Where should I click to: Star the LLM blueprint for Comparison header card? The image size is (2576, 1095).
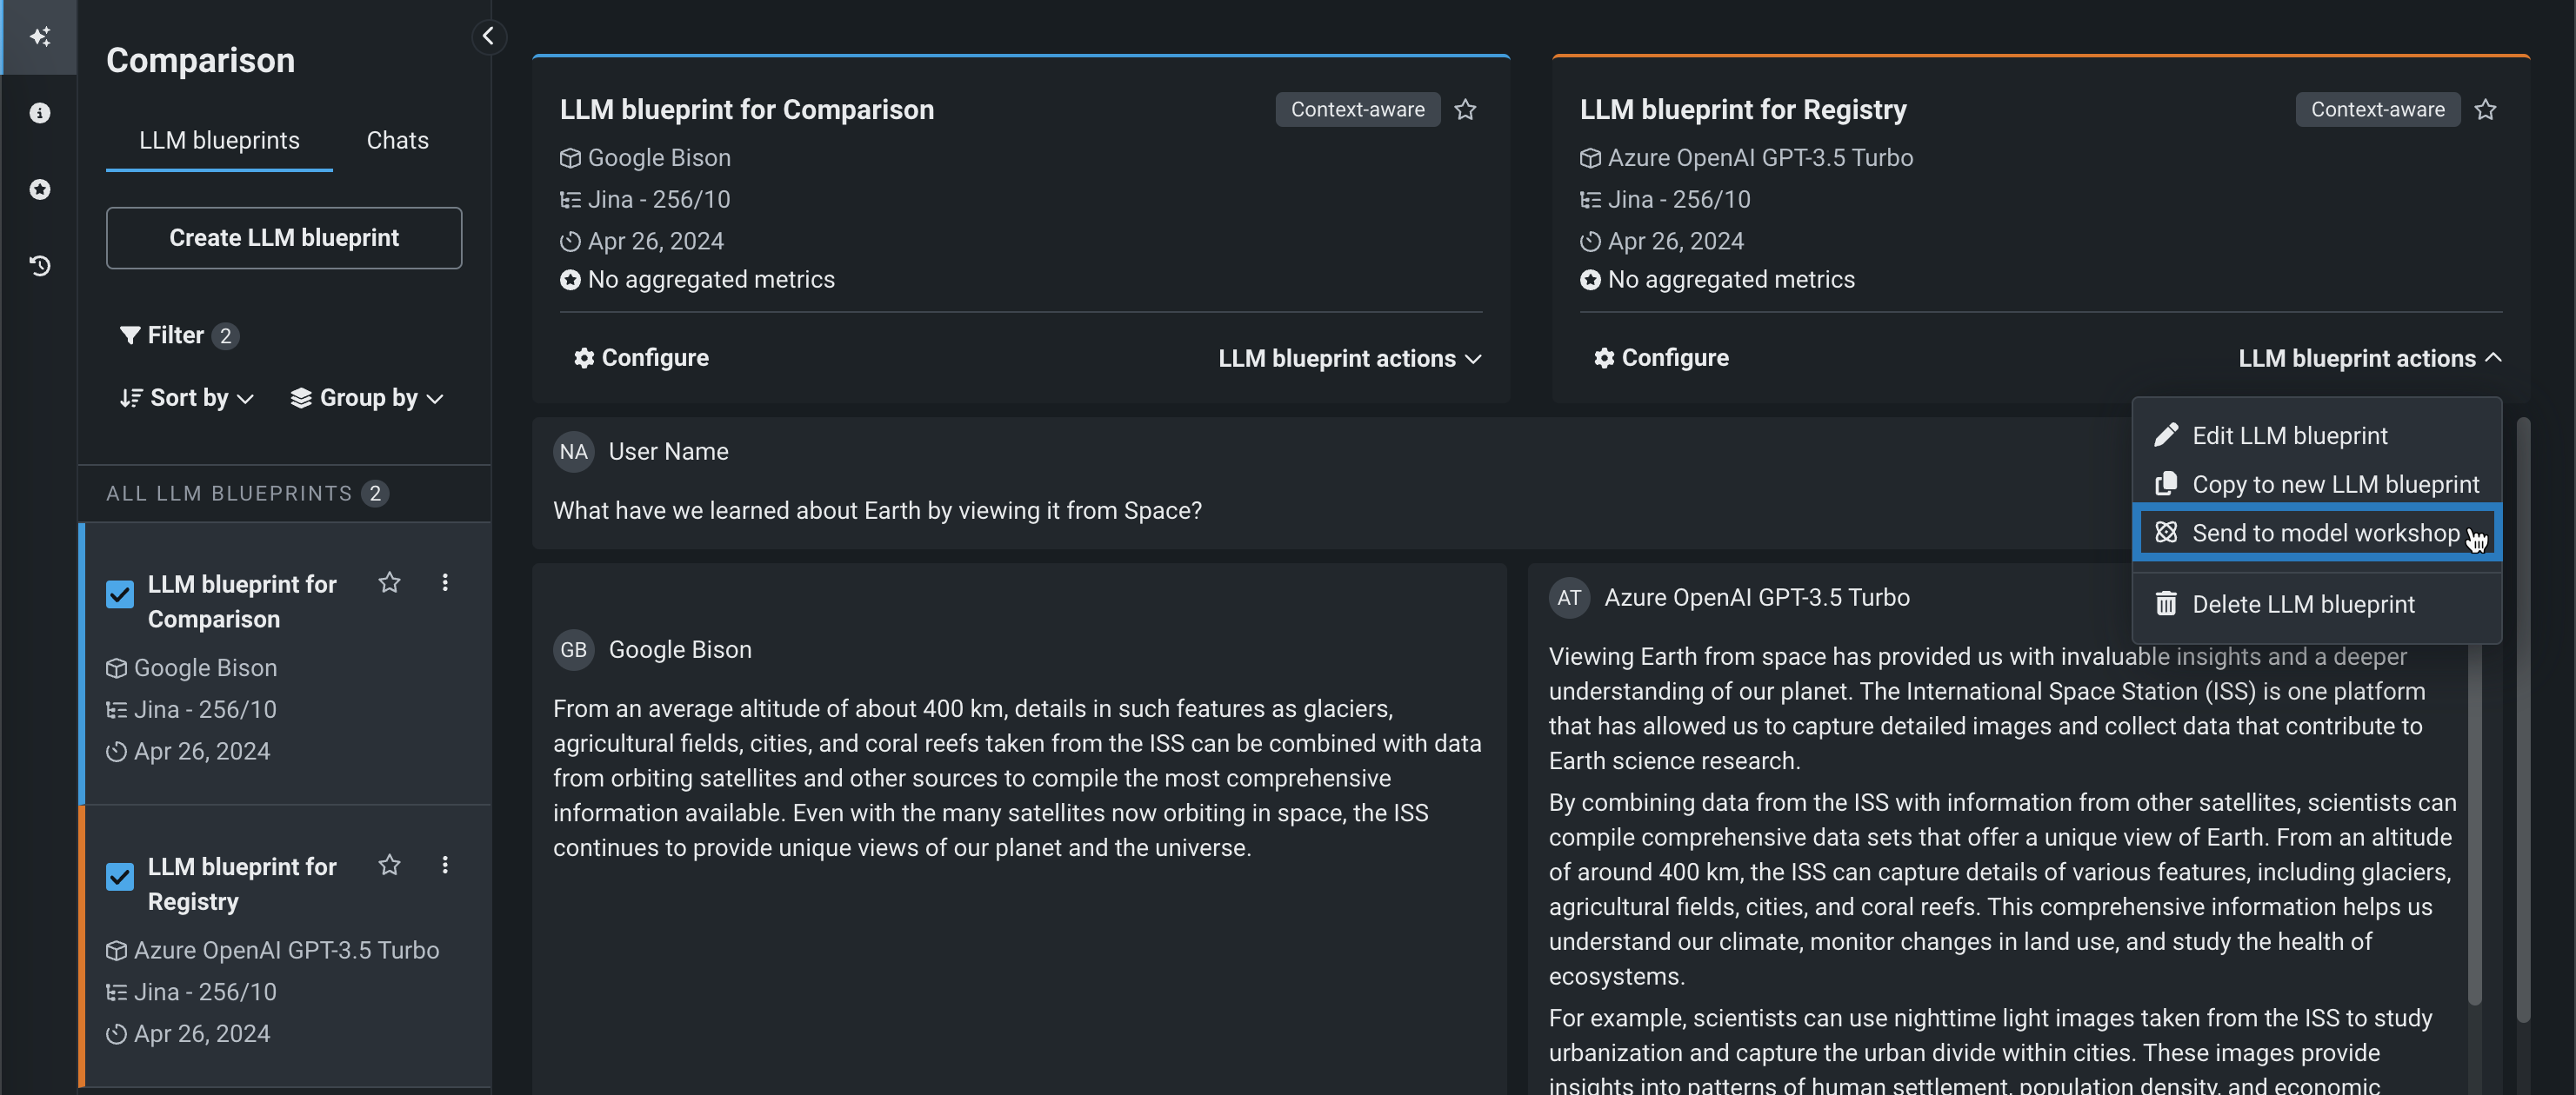click(x=1465, y=109)
